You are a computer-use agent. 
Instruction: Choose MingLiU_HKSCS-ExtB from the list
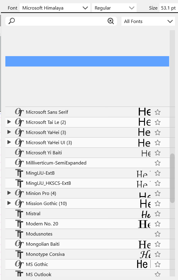(49, 183)
